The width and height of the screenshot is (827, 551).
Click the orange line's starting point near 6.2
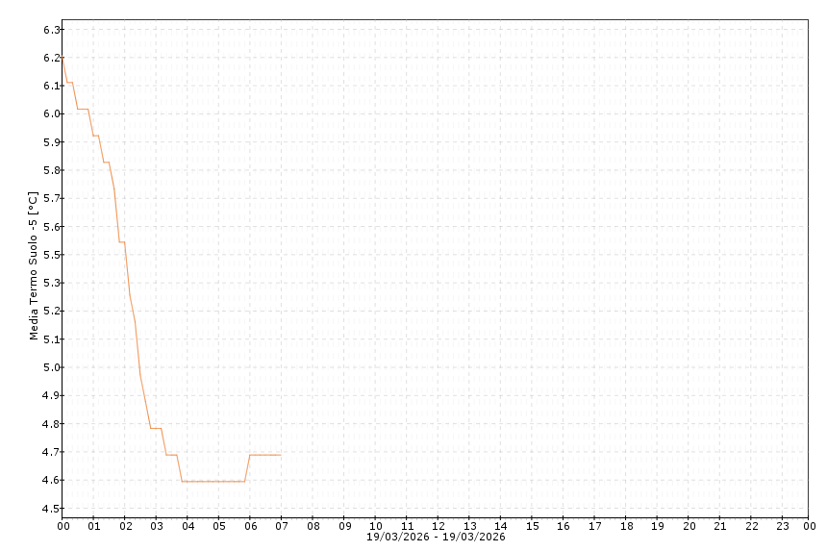[63, 60]
